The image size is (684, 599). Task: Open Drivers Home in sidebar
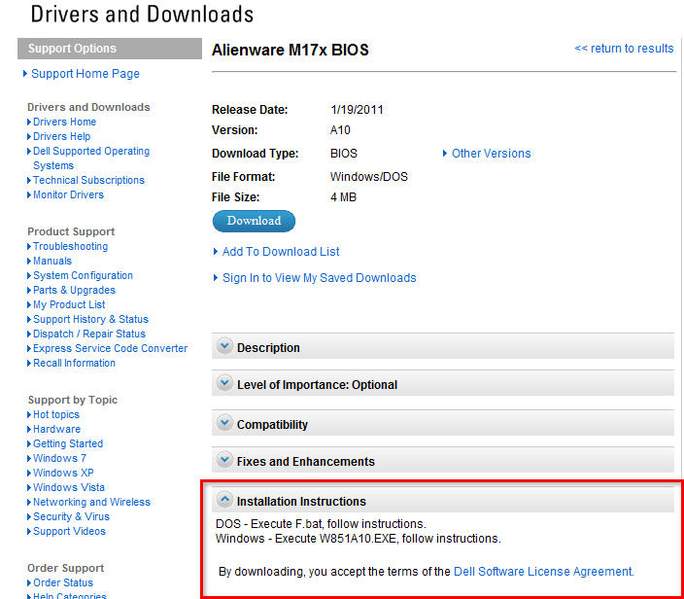(x=64, y=122)
